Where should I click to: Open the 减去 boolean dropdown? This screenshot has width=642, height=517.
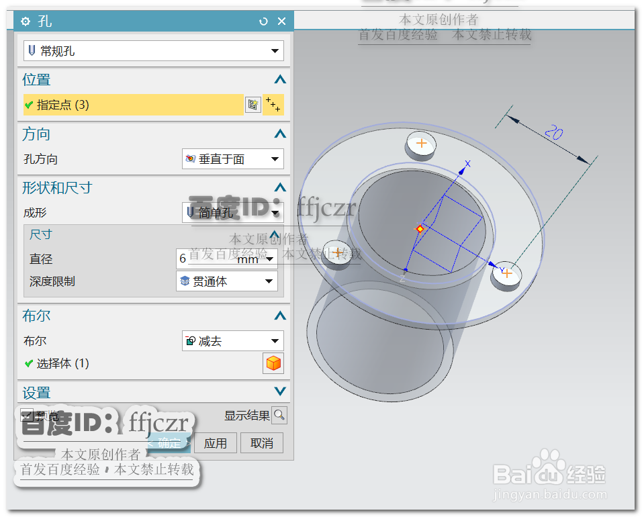tap(232, 341)
